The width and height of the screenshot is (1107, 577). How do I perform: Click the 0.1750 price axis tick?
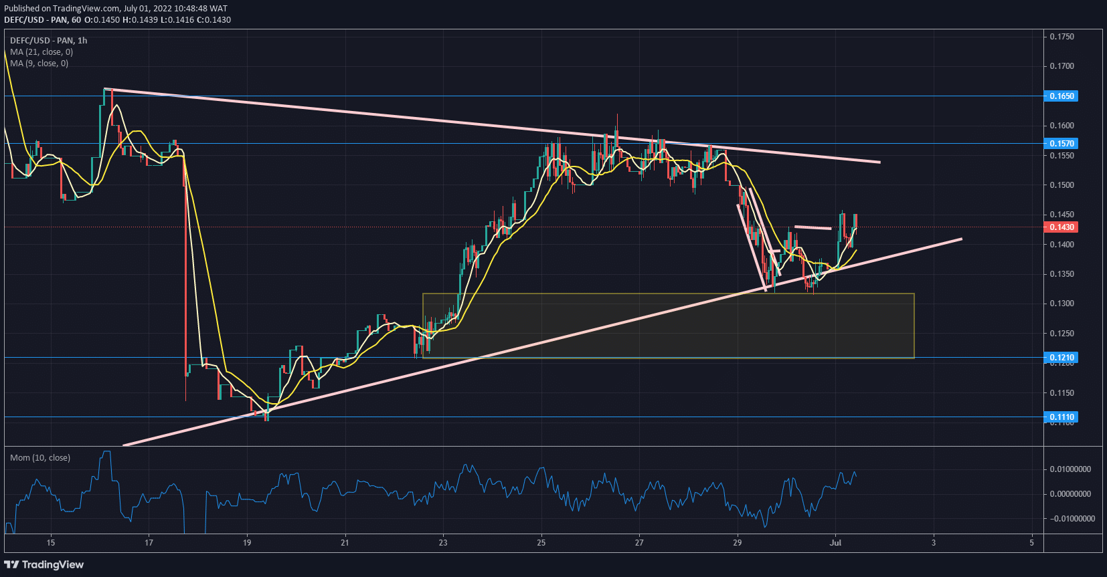[1061, 37]
